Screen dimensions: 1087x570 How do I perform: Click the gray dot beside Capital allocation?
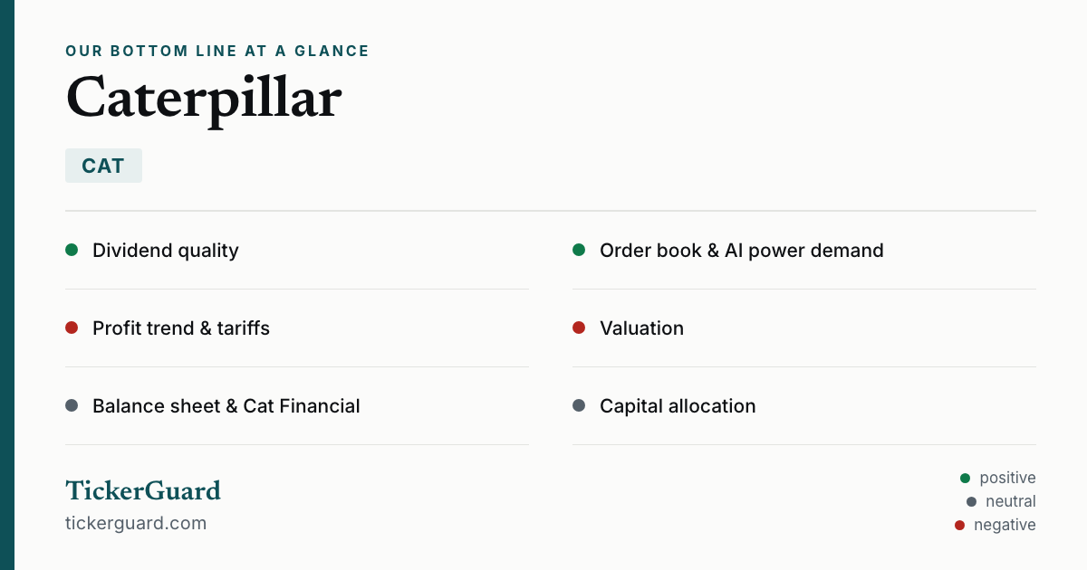(x=579, y=405)
